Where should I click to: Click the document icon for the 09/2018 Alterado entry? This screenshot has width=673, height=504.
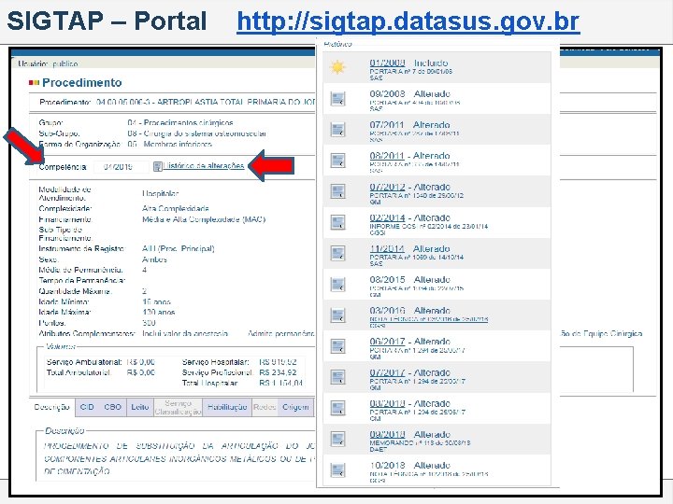[337, 439]
